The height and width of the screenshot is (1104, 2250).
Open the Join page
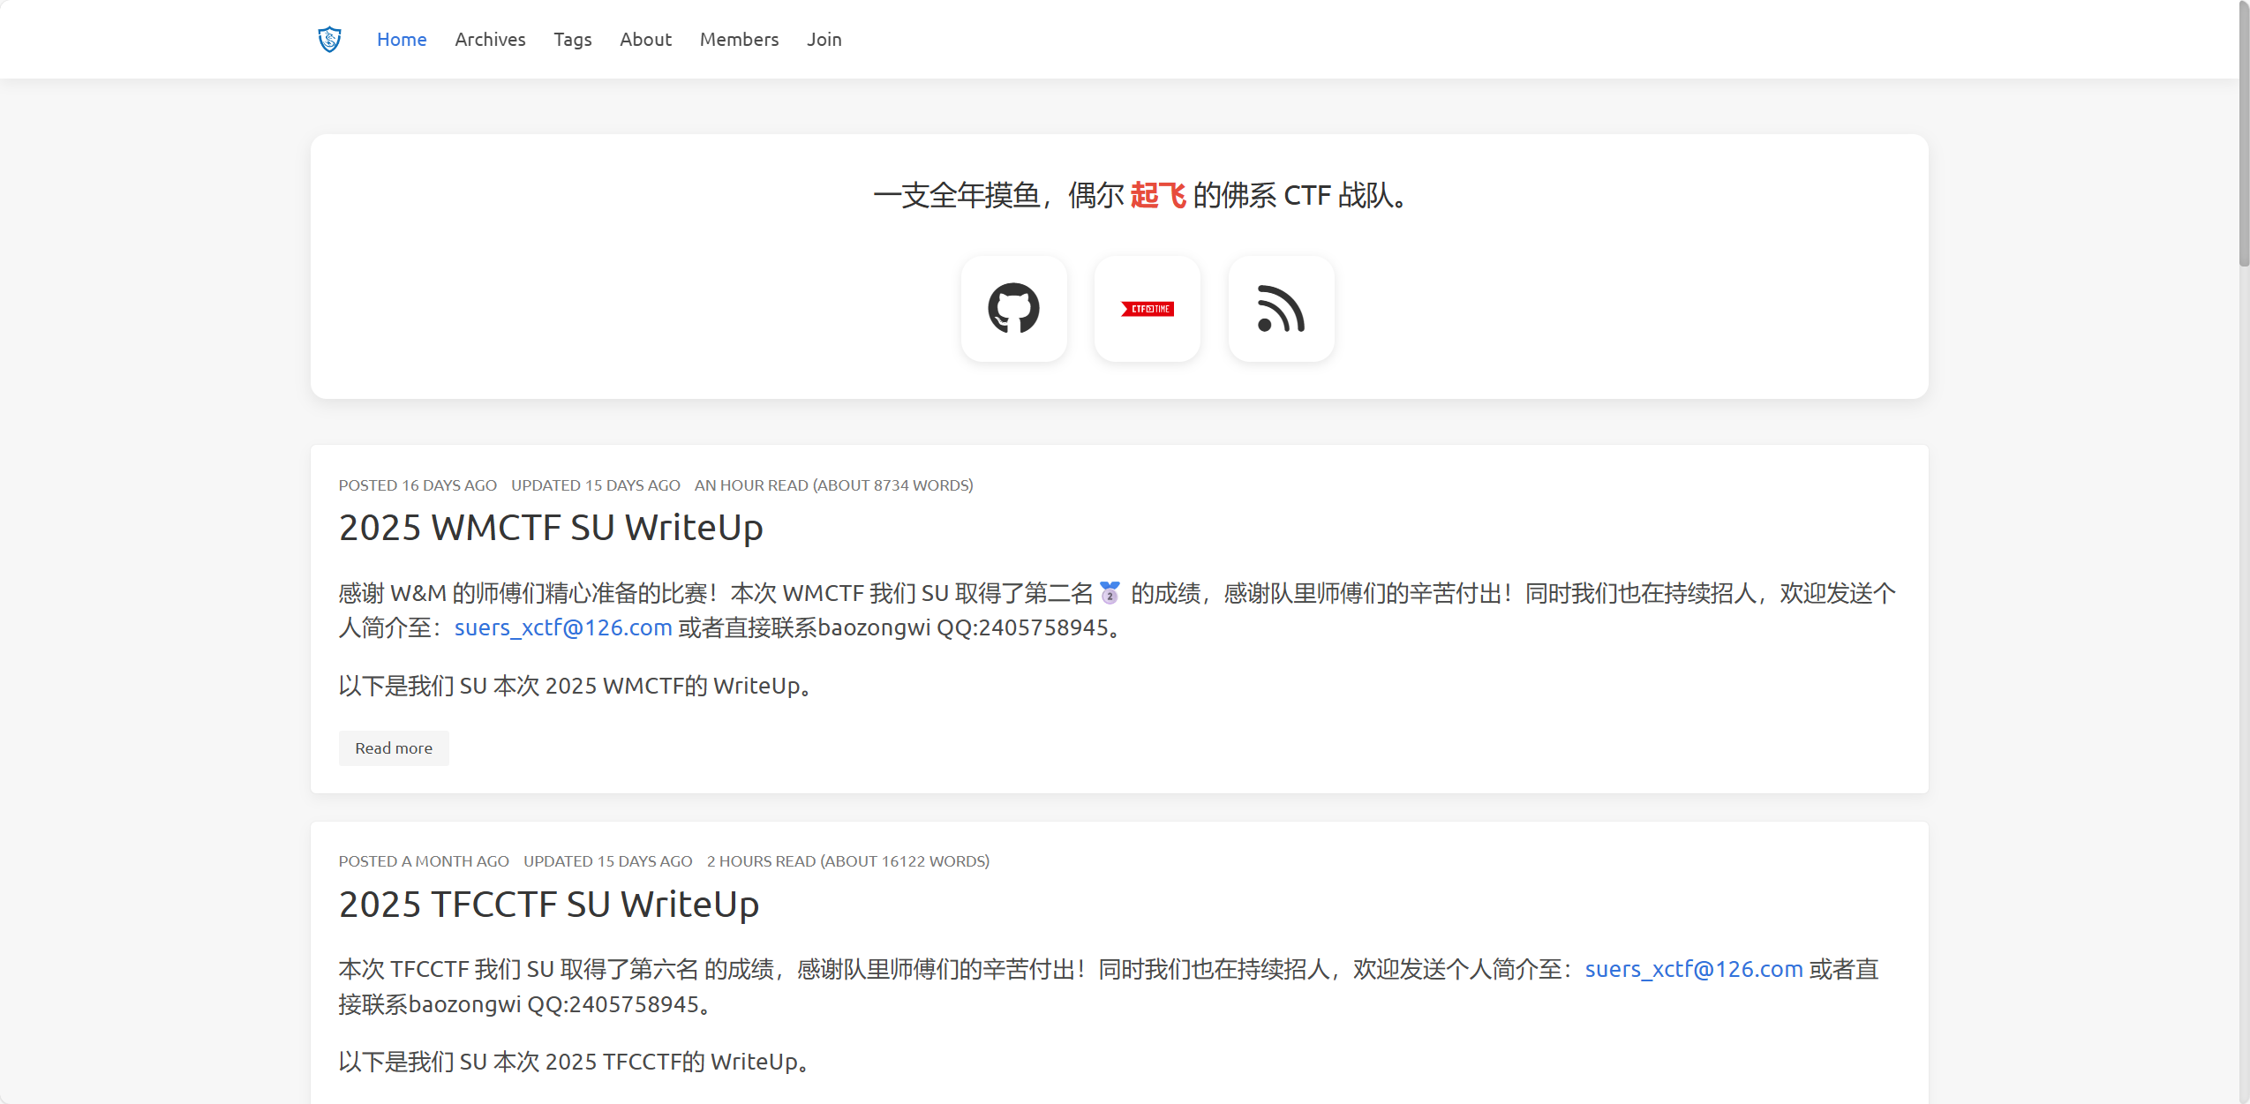(x=824, y=39)
